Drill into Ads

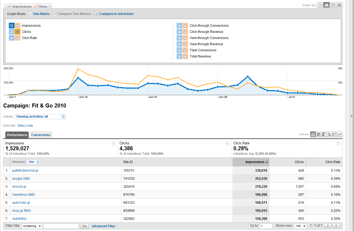pyautogui.click(x=30, y=126)
